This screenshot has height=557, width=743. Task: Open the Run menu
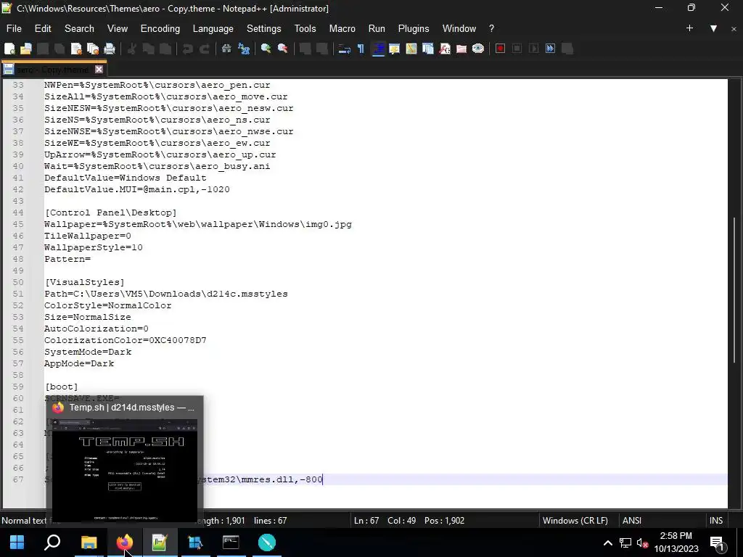(377, 28)
